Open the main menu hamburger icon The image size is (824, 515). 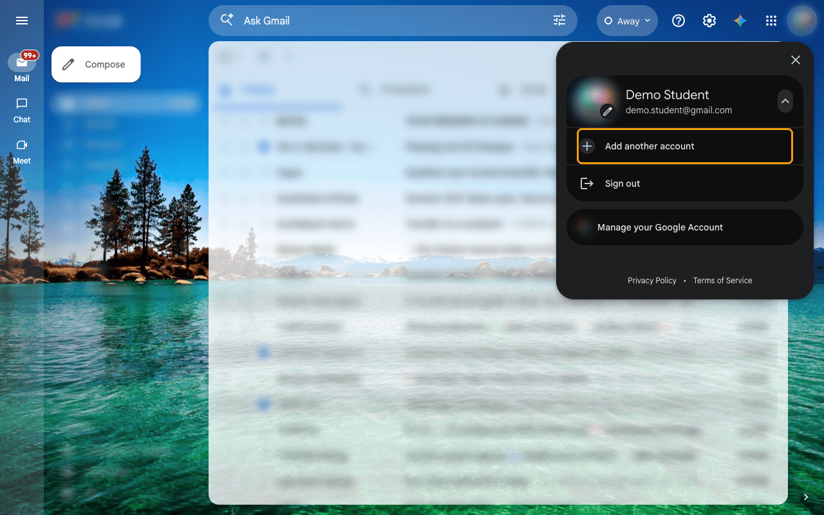click(22, 21)
